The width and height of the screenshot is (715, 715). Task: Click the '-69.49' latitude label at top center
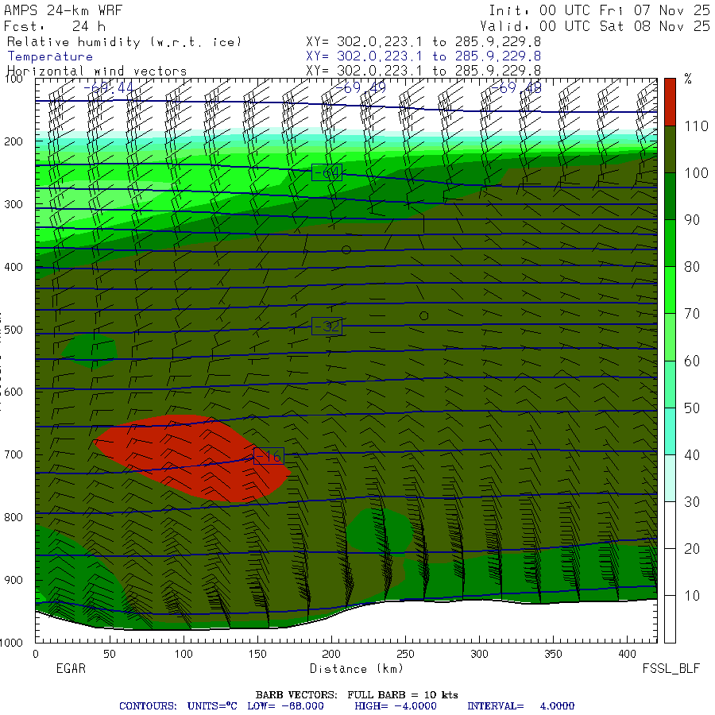(361, 87)
